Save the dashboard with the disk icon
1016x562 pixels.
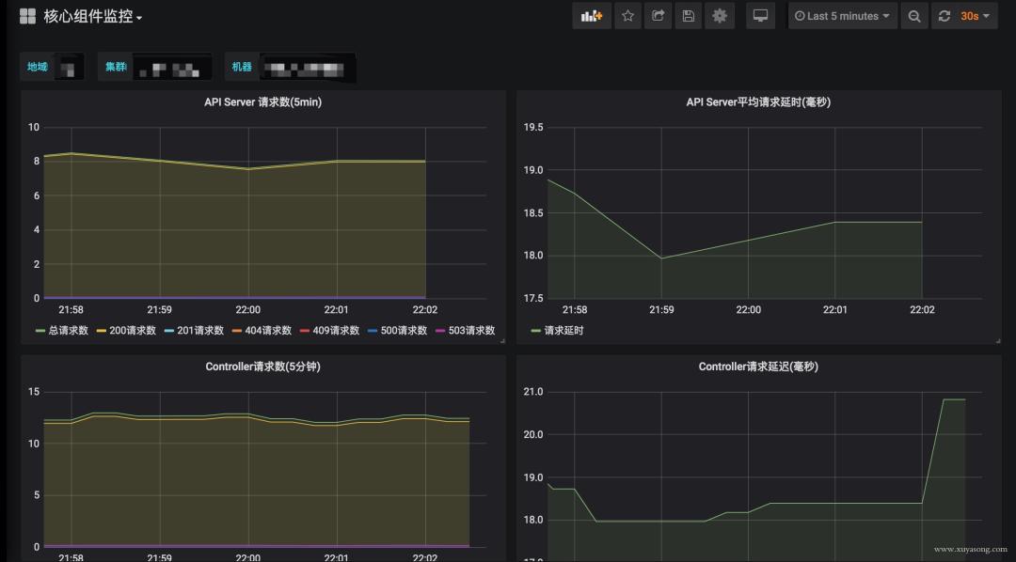pos(688,16)
